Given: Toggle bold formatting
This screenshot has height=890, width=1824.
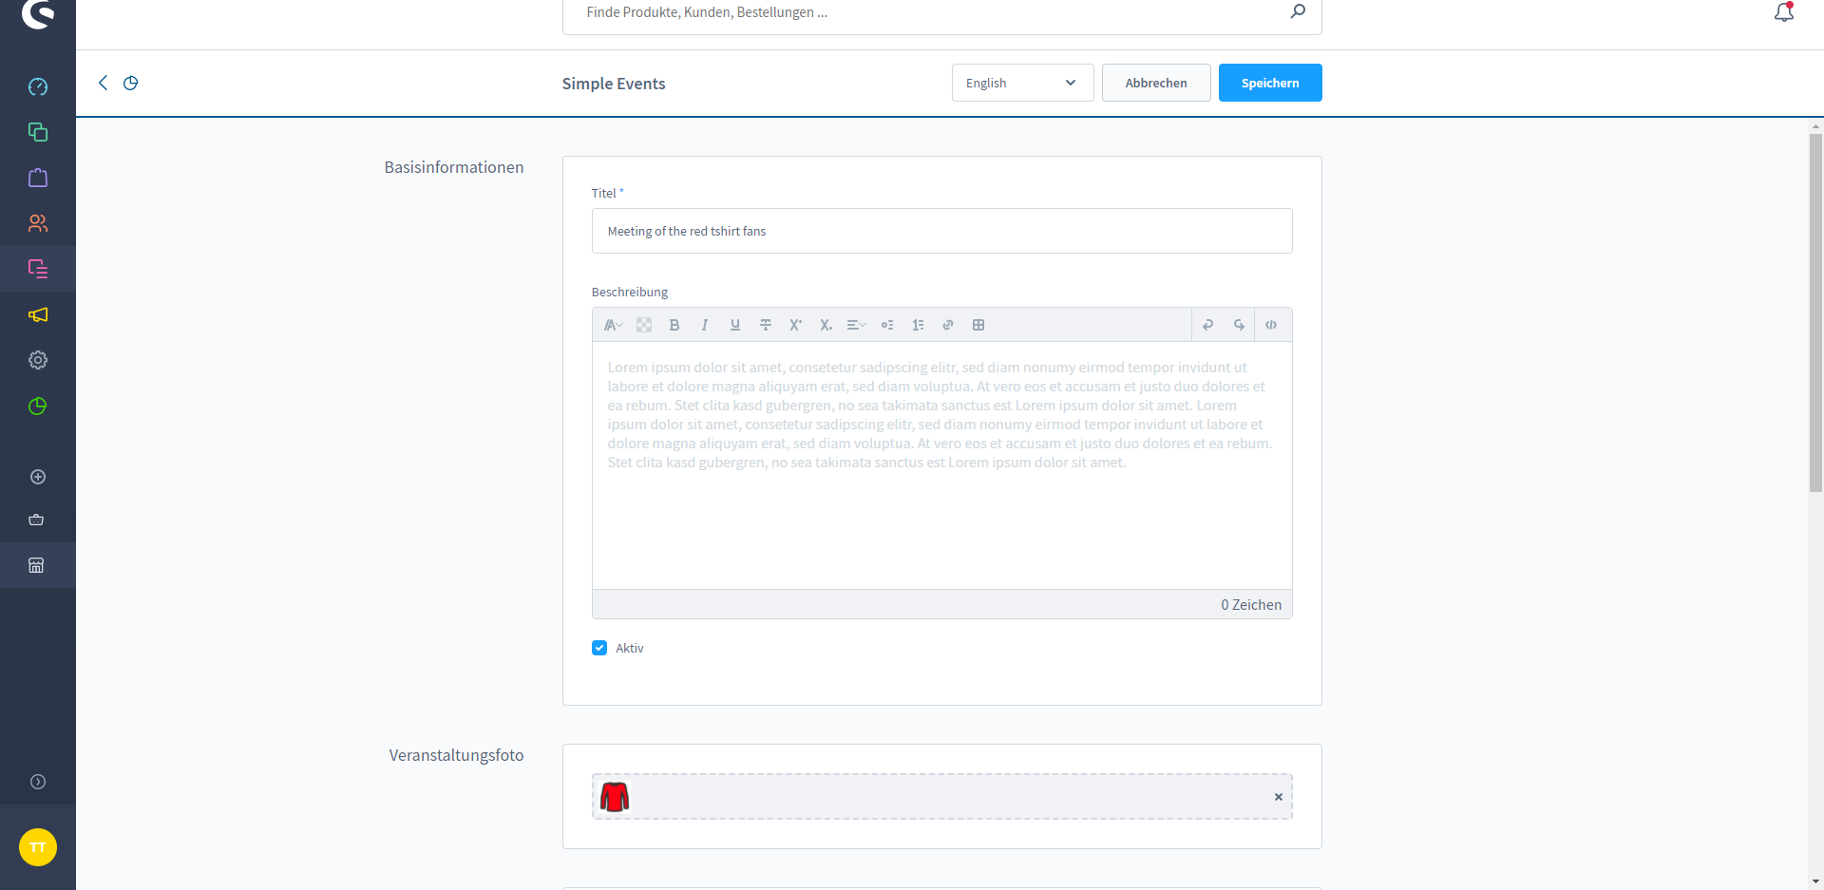Looking at the screenshot, I should pos(674,325).
